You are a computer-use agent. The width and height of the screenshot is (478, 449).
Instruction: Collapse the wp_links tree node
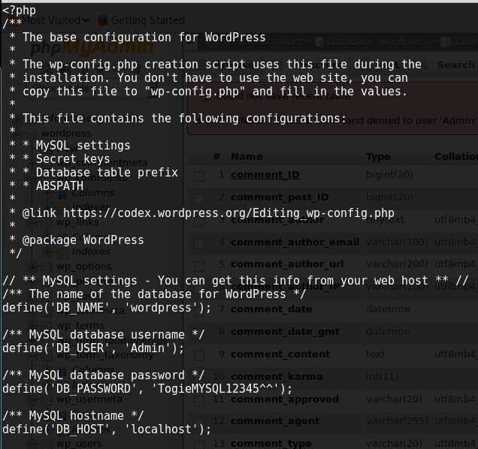[32, 222]
